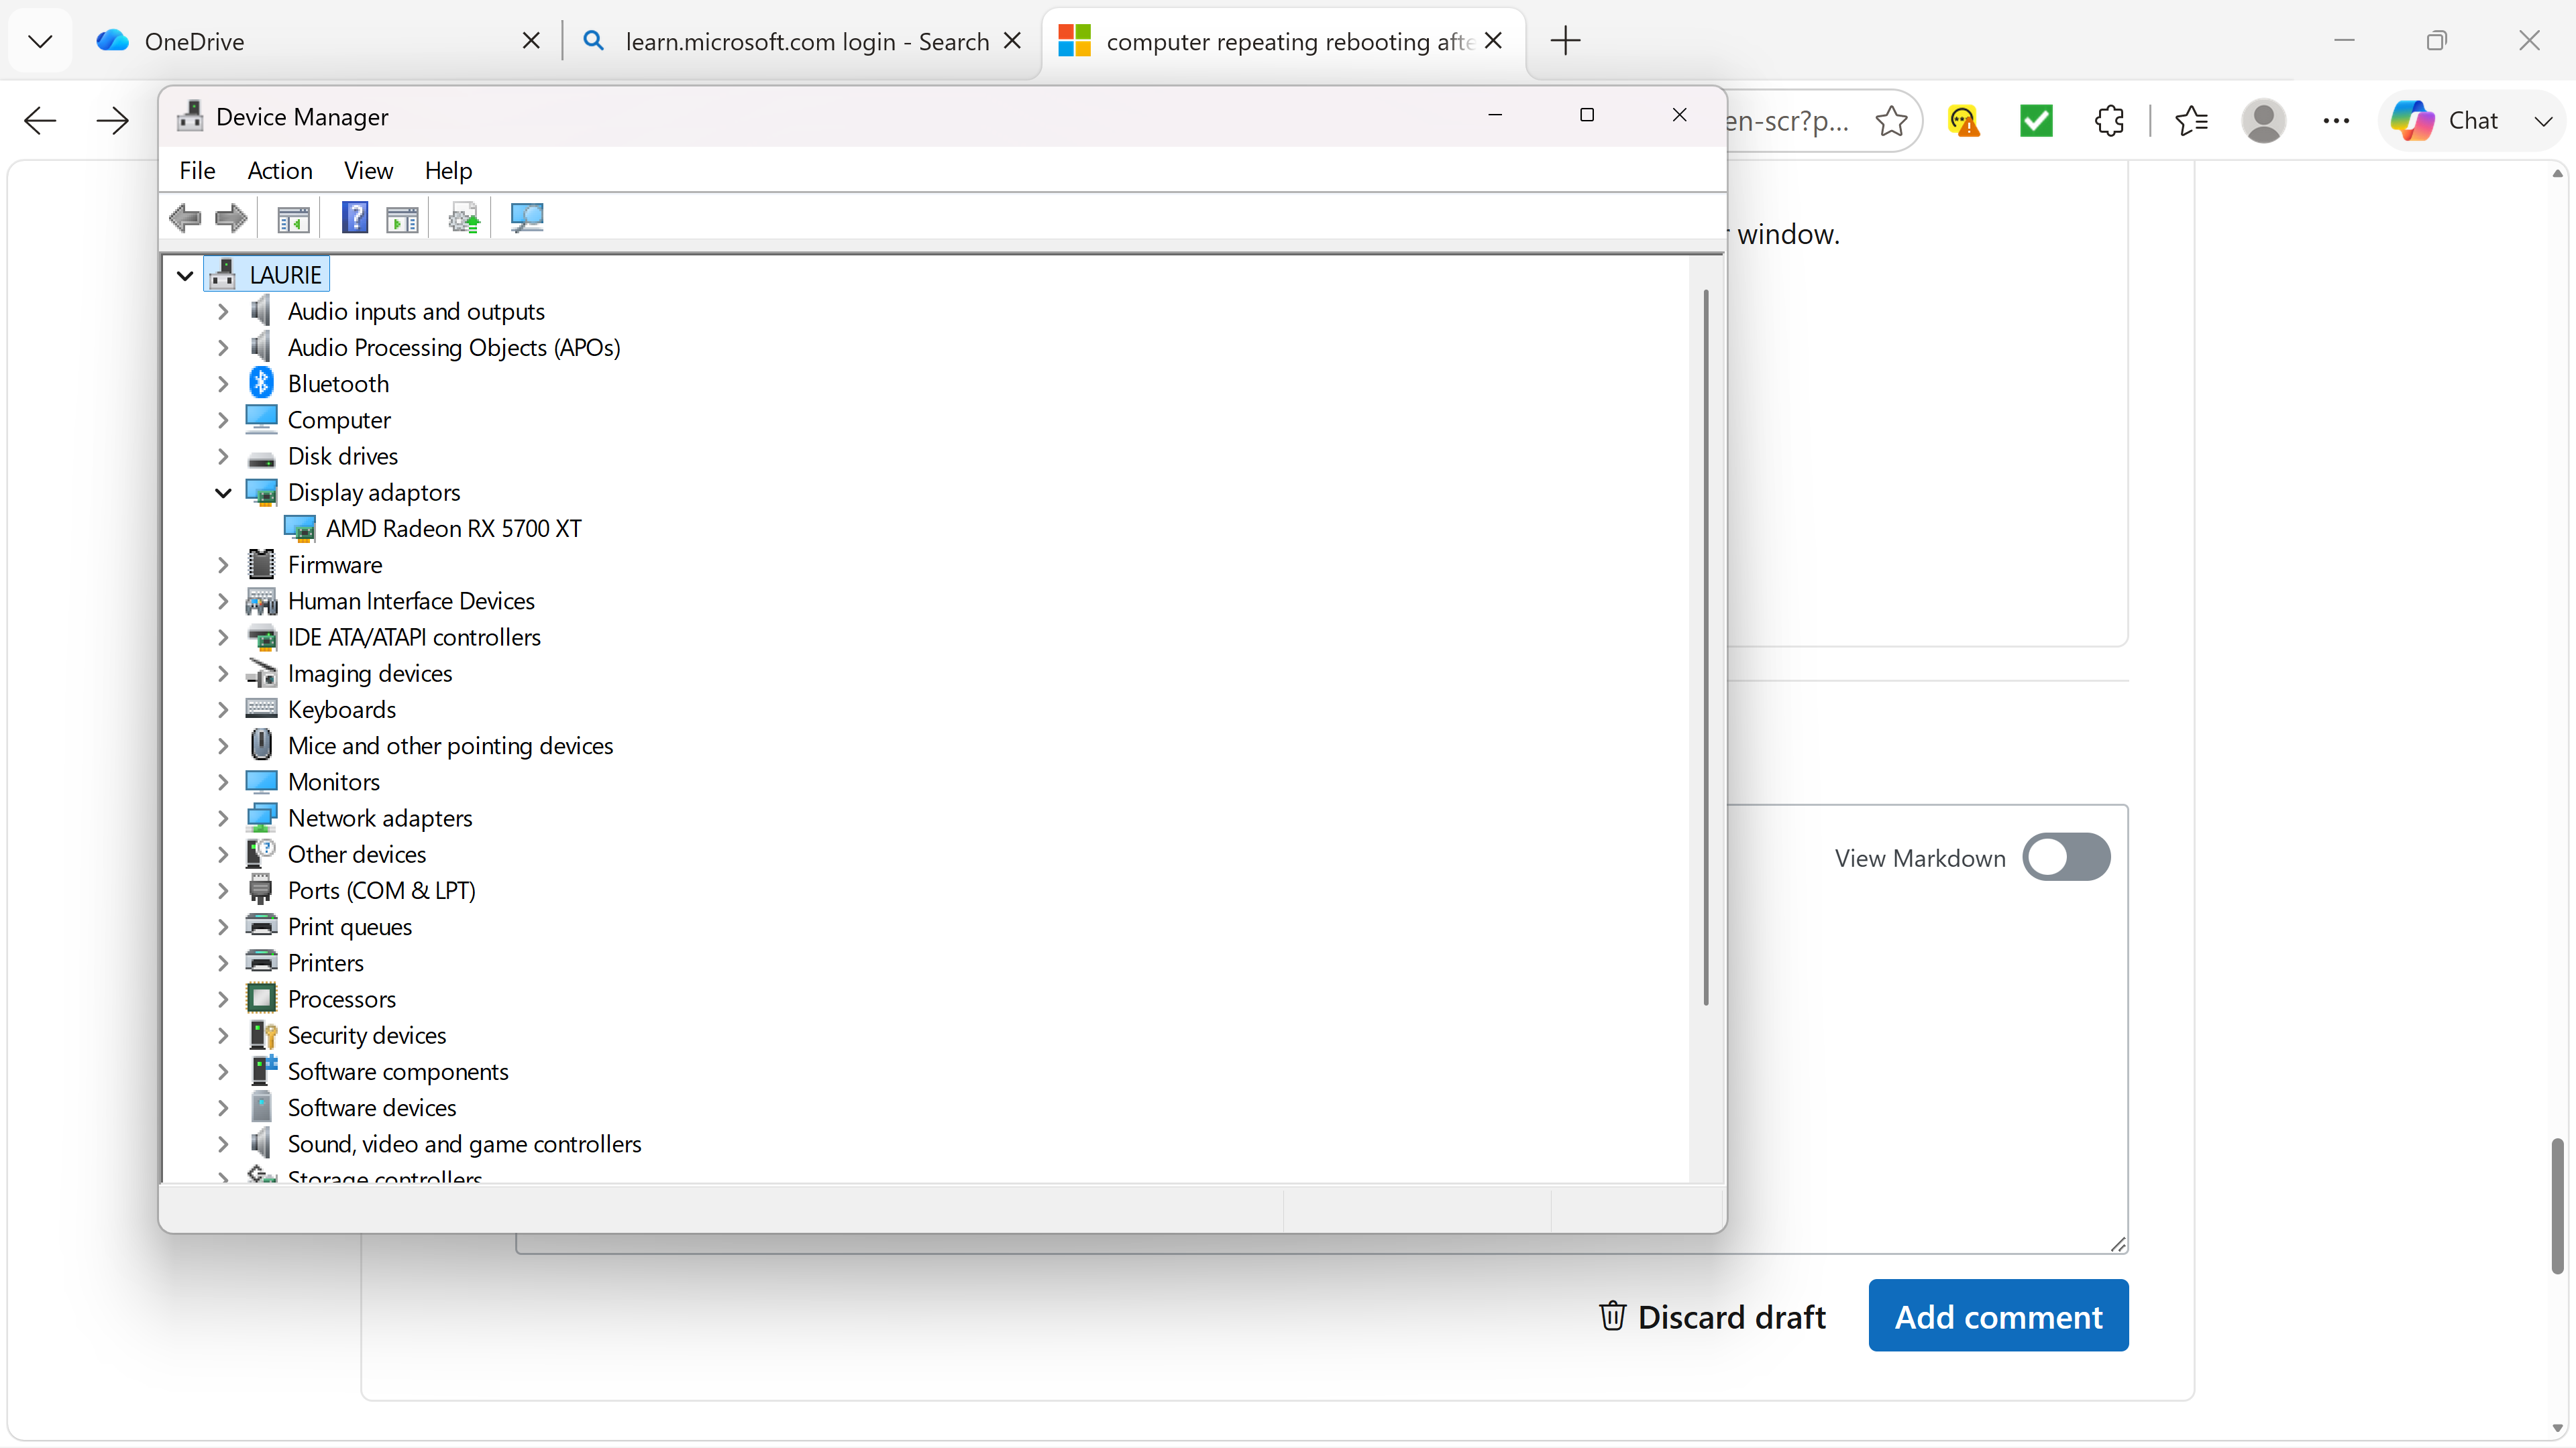The width and height of the screenshot is (2576, 1448).
Task: Click the Show/Hide Action Pane toolbar icon
Action: tap(402, 218)
